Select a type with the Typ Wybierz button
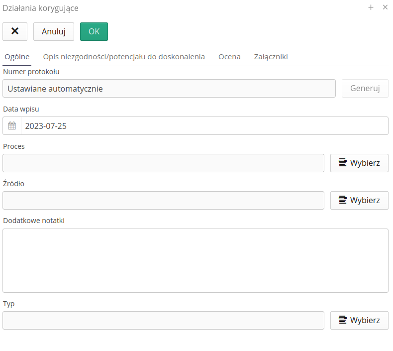Viewport: 393px width, 351px height. point(359,320)
